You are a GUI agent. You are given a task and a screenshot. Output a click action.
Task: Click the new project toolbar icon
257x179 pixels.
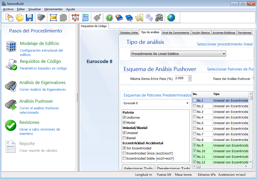(9, 18)
